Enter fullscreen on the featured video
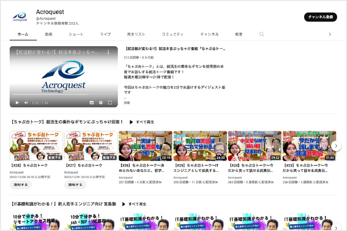Screen dimensions: 347x231 110,103
